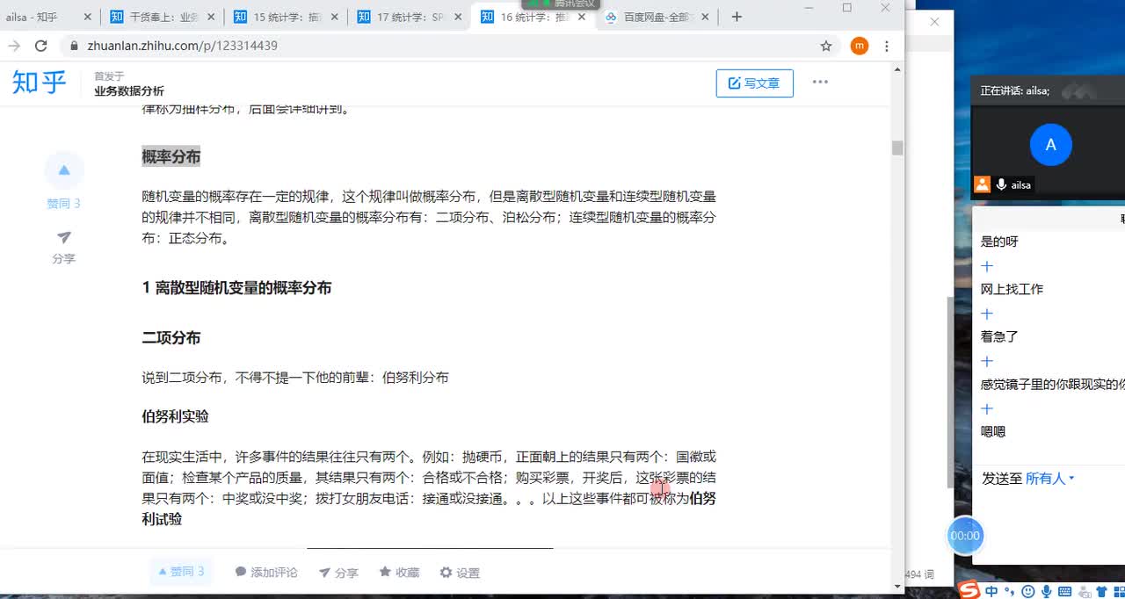Toggle Chinese/English mode "中" in Sogou bar
The width and height of the screenshot is (1125, 599).
point(991,592)
